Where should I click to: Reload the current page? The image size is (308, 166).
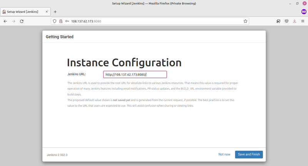[22, 21]
